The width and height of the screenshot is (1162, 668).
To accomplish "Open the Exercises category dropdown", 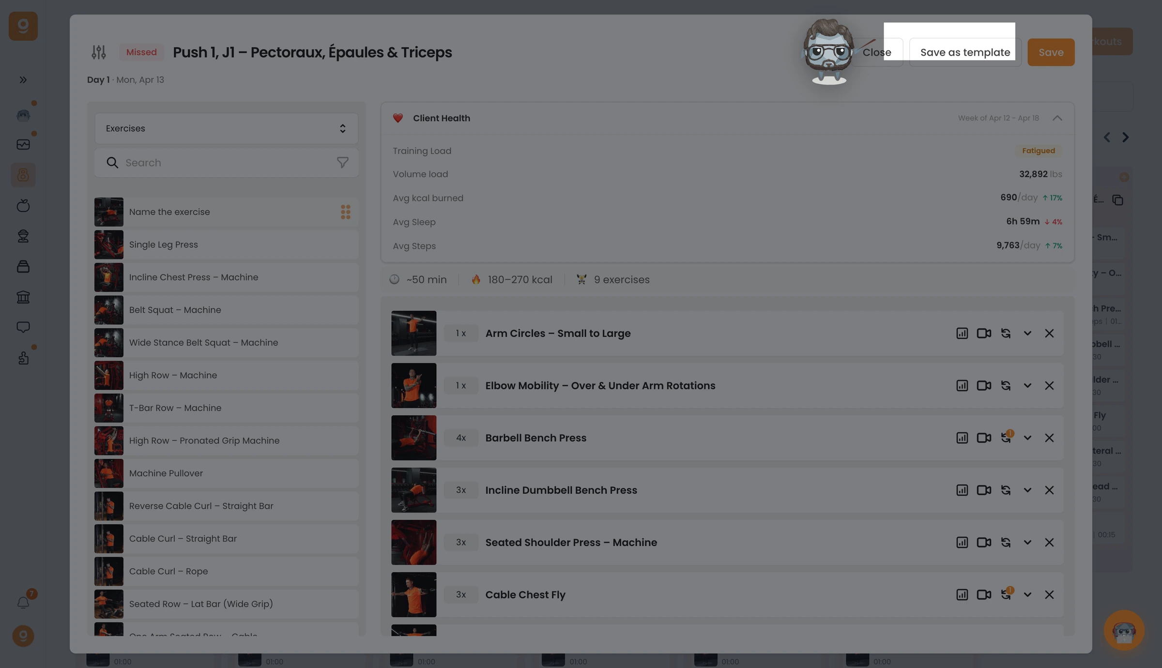I will [226, 129].
